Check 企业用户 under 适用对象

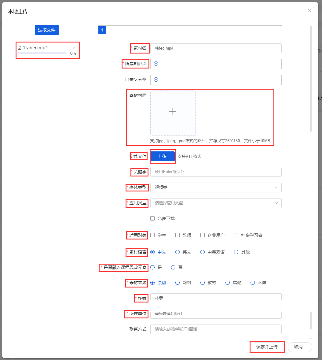(x=203, y=235)
